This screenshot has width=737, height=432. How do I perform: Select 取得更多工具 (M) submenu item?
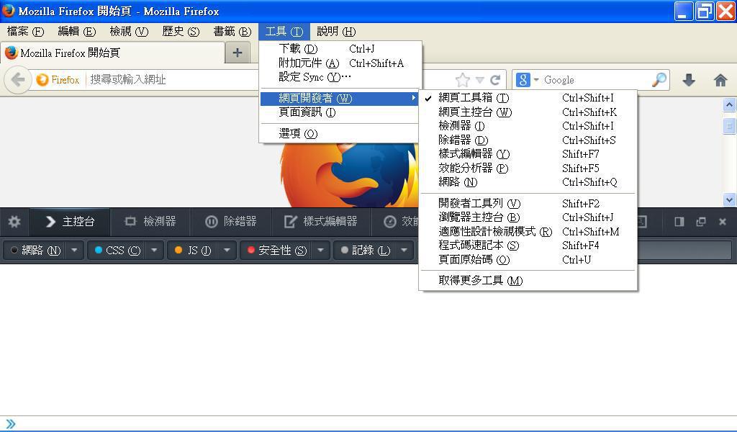tap(528, 281)
